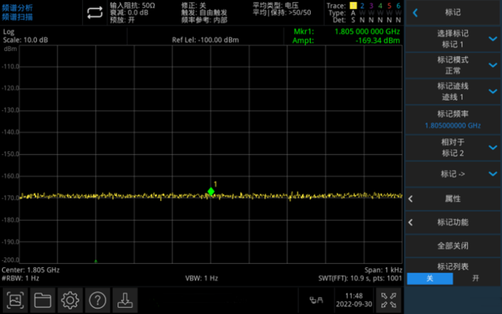Open the screenshot capture icon
Viewport: 502px width, 314px height.
tap(15, 301)
